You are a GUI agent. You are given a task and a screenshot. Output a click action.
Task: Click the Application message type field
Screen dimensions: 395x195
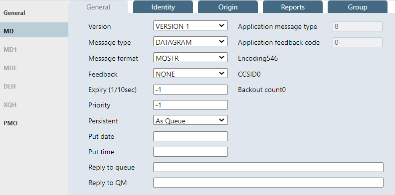[358, 26]
